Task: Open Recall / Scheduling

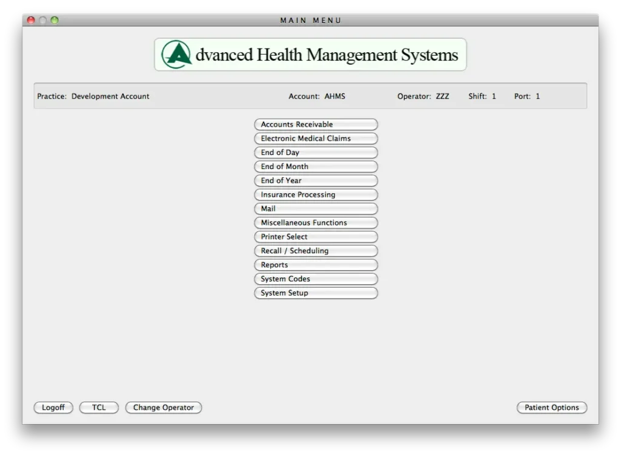Action: tap(315, 250)
